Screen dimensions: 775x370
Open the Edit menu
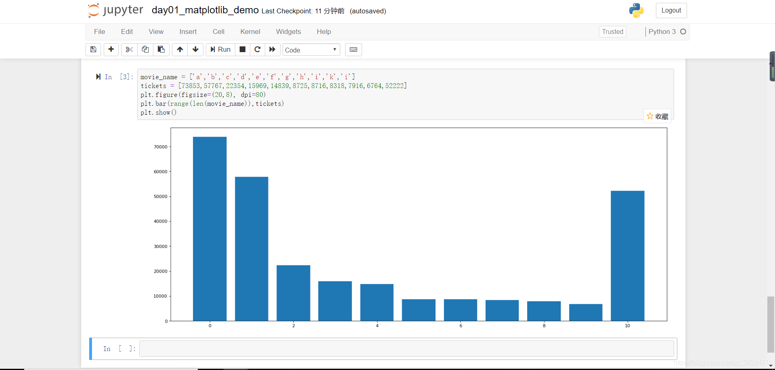coord(127,32)
